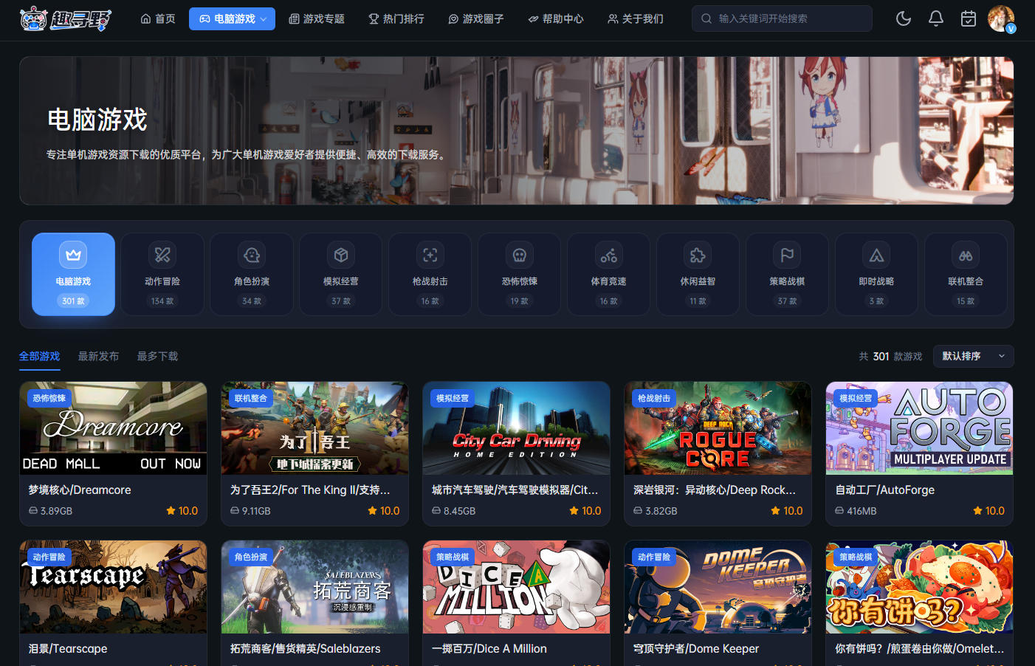The image size is (1035, 666).
Task: Switch to the 最新发布 tab
Action: (x=98, y=356)
